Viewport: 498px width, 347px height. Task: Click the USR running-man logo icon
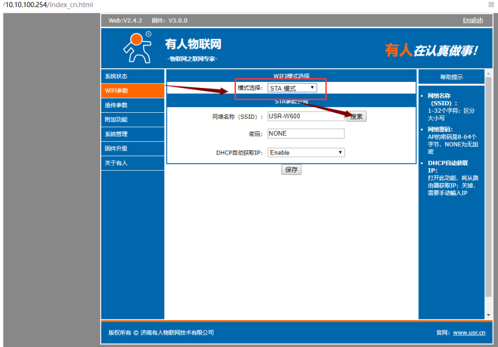coord(137,47)
